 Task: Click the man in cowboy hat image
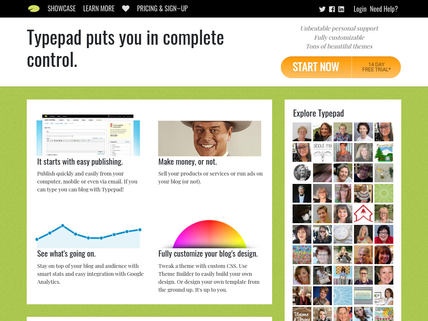210,138
